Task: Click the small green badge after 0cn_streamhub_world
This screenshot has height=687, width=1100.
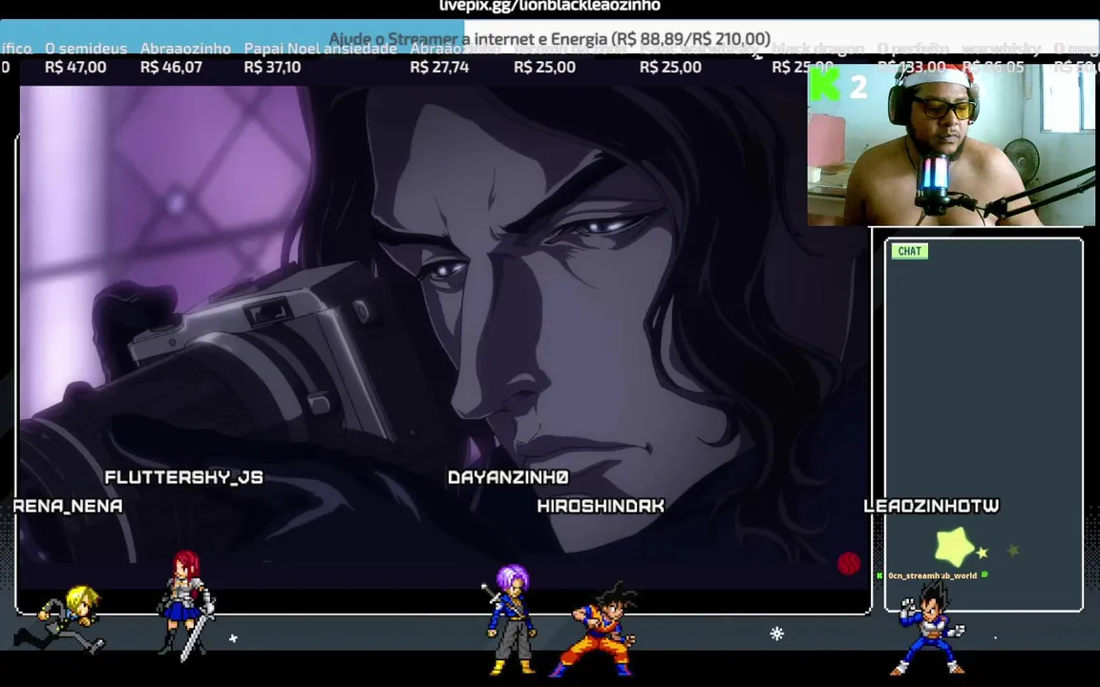Action: click(x=985, y=574)
